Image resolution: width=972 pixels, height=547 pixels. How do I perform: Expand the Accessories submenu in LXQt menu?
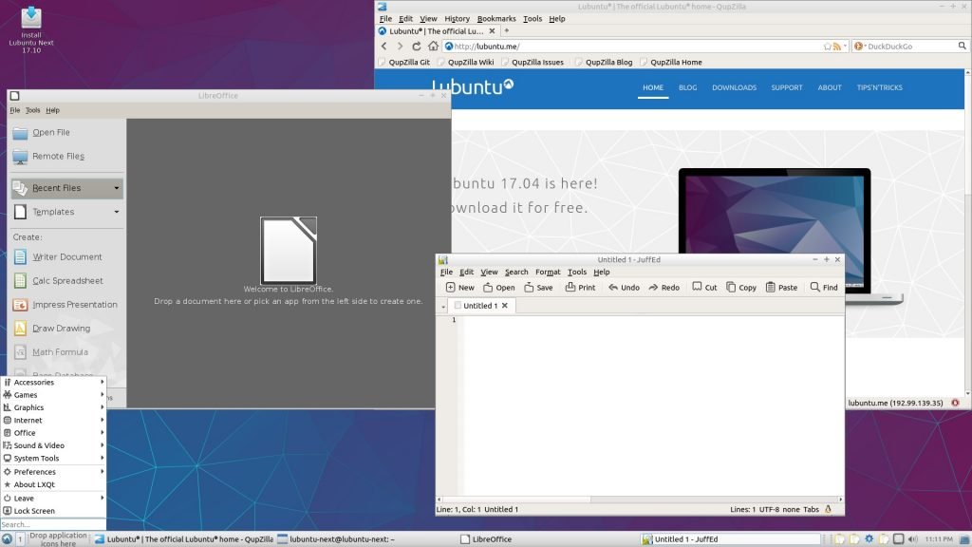(53, 382)
